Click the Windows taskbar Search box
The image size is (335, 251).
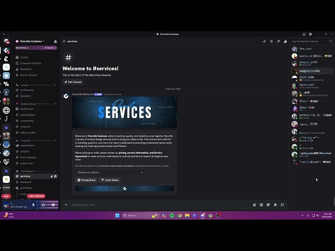pyautogui.click(x=141, y=215)
